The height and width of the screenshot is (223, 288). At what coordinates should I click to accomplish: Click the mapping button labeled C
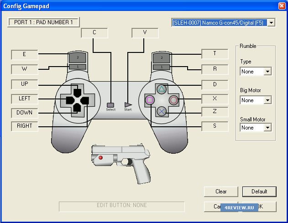[x=94, y=33]
